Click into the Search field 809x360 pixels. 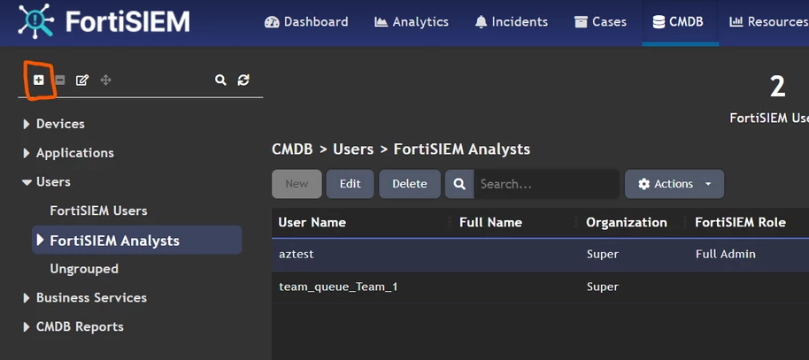pyautogui.click(x=546, y=184)
